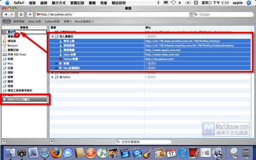
Task: Open the 瀏覽記錄 menu in the menu bar
Action: pos(77,3)
